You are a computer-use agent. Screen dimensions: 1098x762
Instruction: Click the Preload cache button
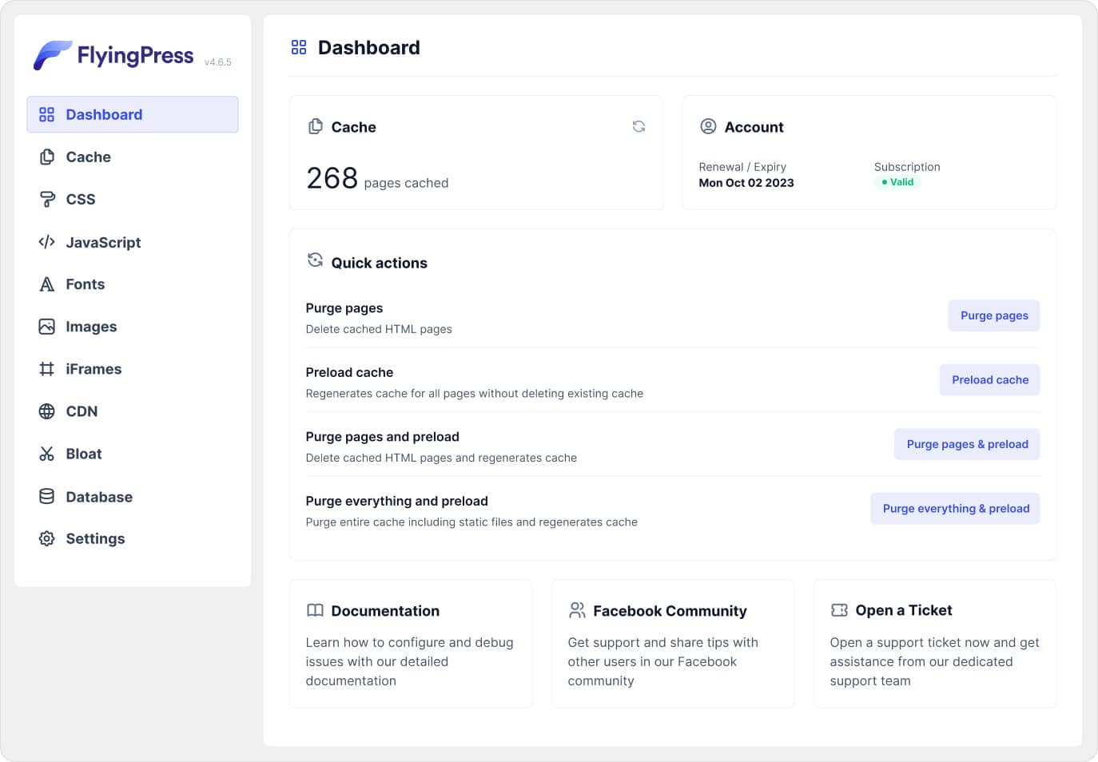click(x=989, y=379)
